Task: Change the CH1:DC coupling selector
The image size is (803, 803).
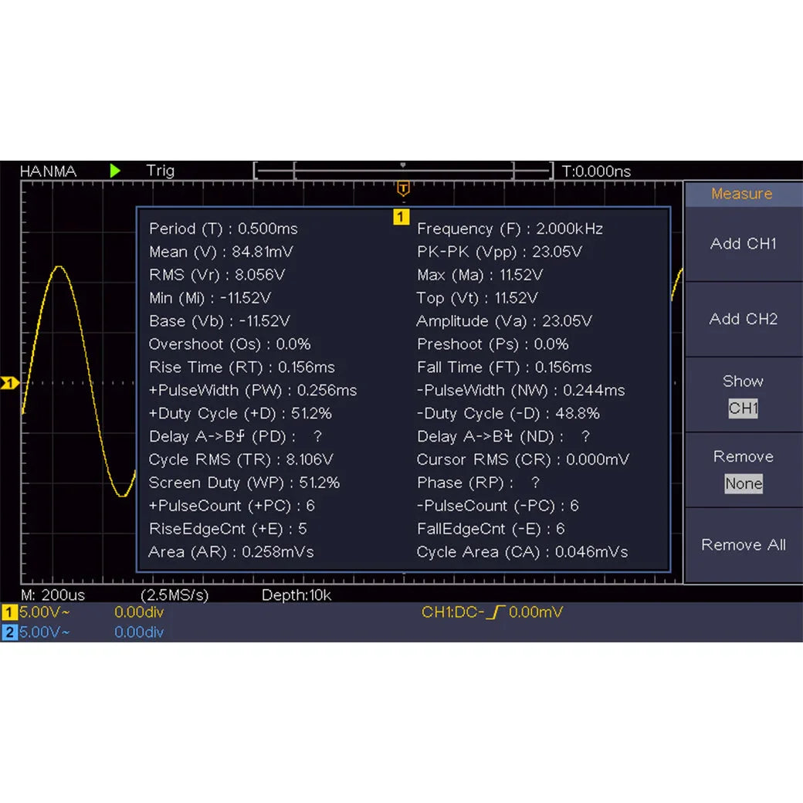Action: click(x=452, y=611)
